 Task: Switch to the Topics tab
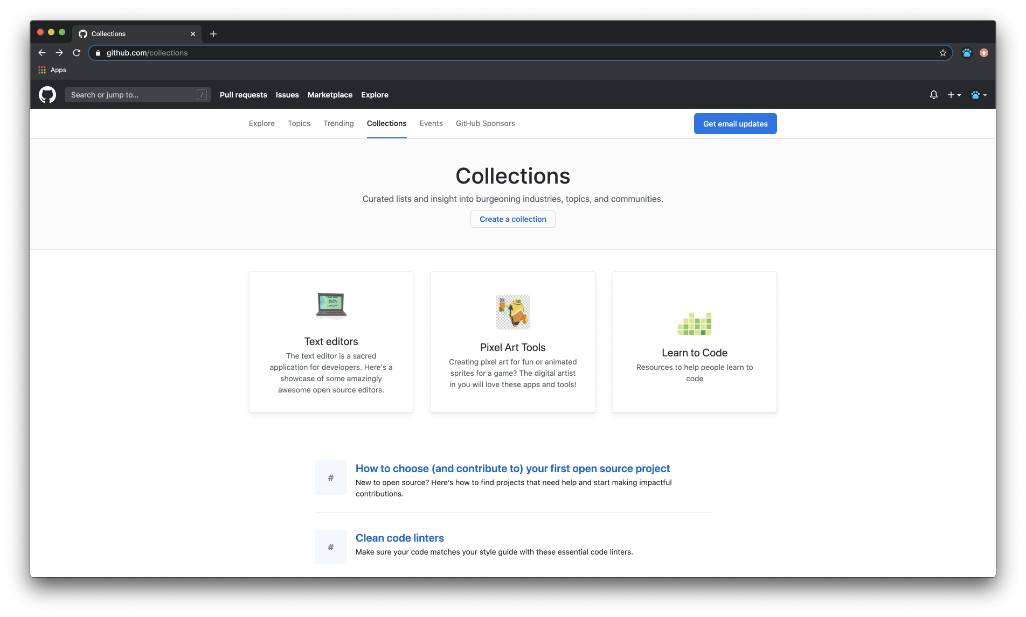point(299,123)
